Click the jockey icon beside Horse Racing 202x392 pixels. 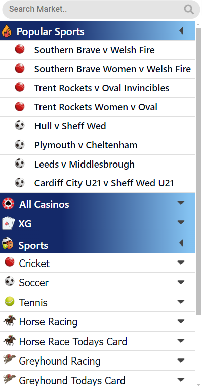point(10,321)
